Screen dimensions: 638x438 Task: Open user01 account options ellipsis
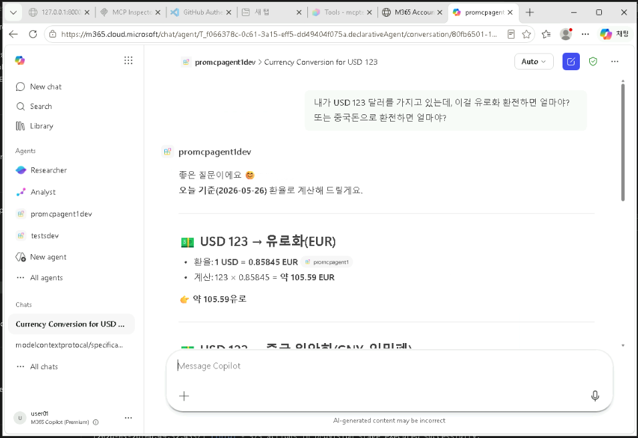(x=128, y=418)
